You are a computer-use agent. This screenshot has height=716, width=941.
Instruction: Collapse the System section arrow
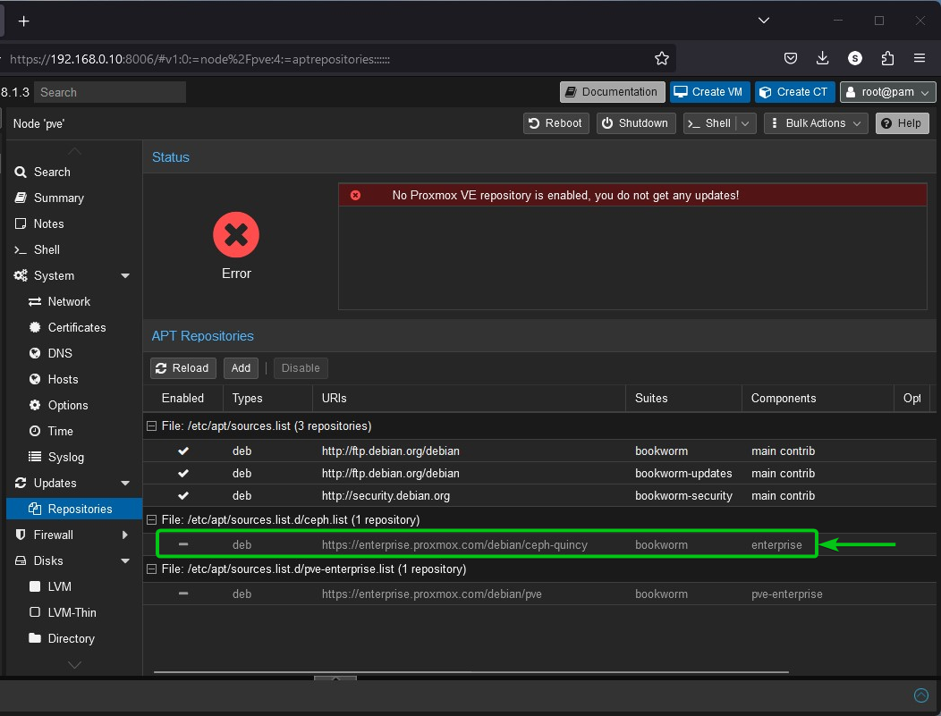(x=125, y=276)
